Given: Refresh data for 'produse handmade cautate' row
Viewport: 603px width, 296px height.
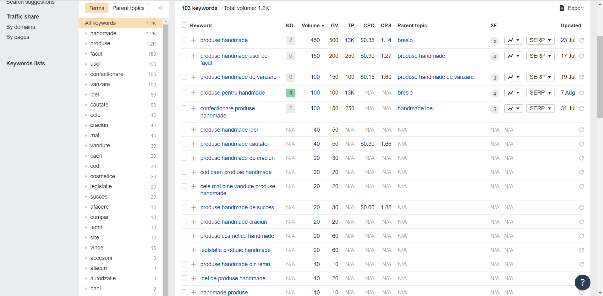Looking at the screenshot, I should coord(581,144).
